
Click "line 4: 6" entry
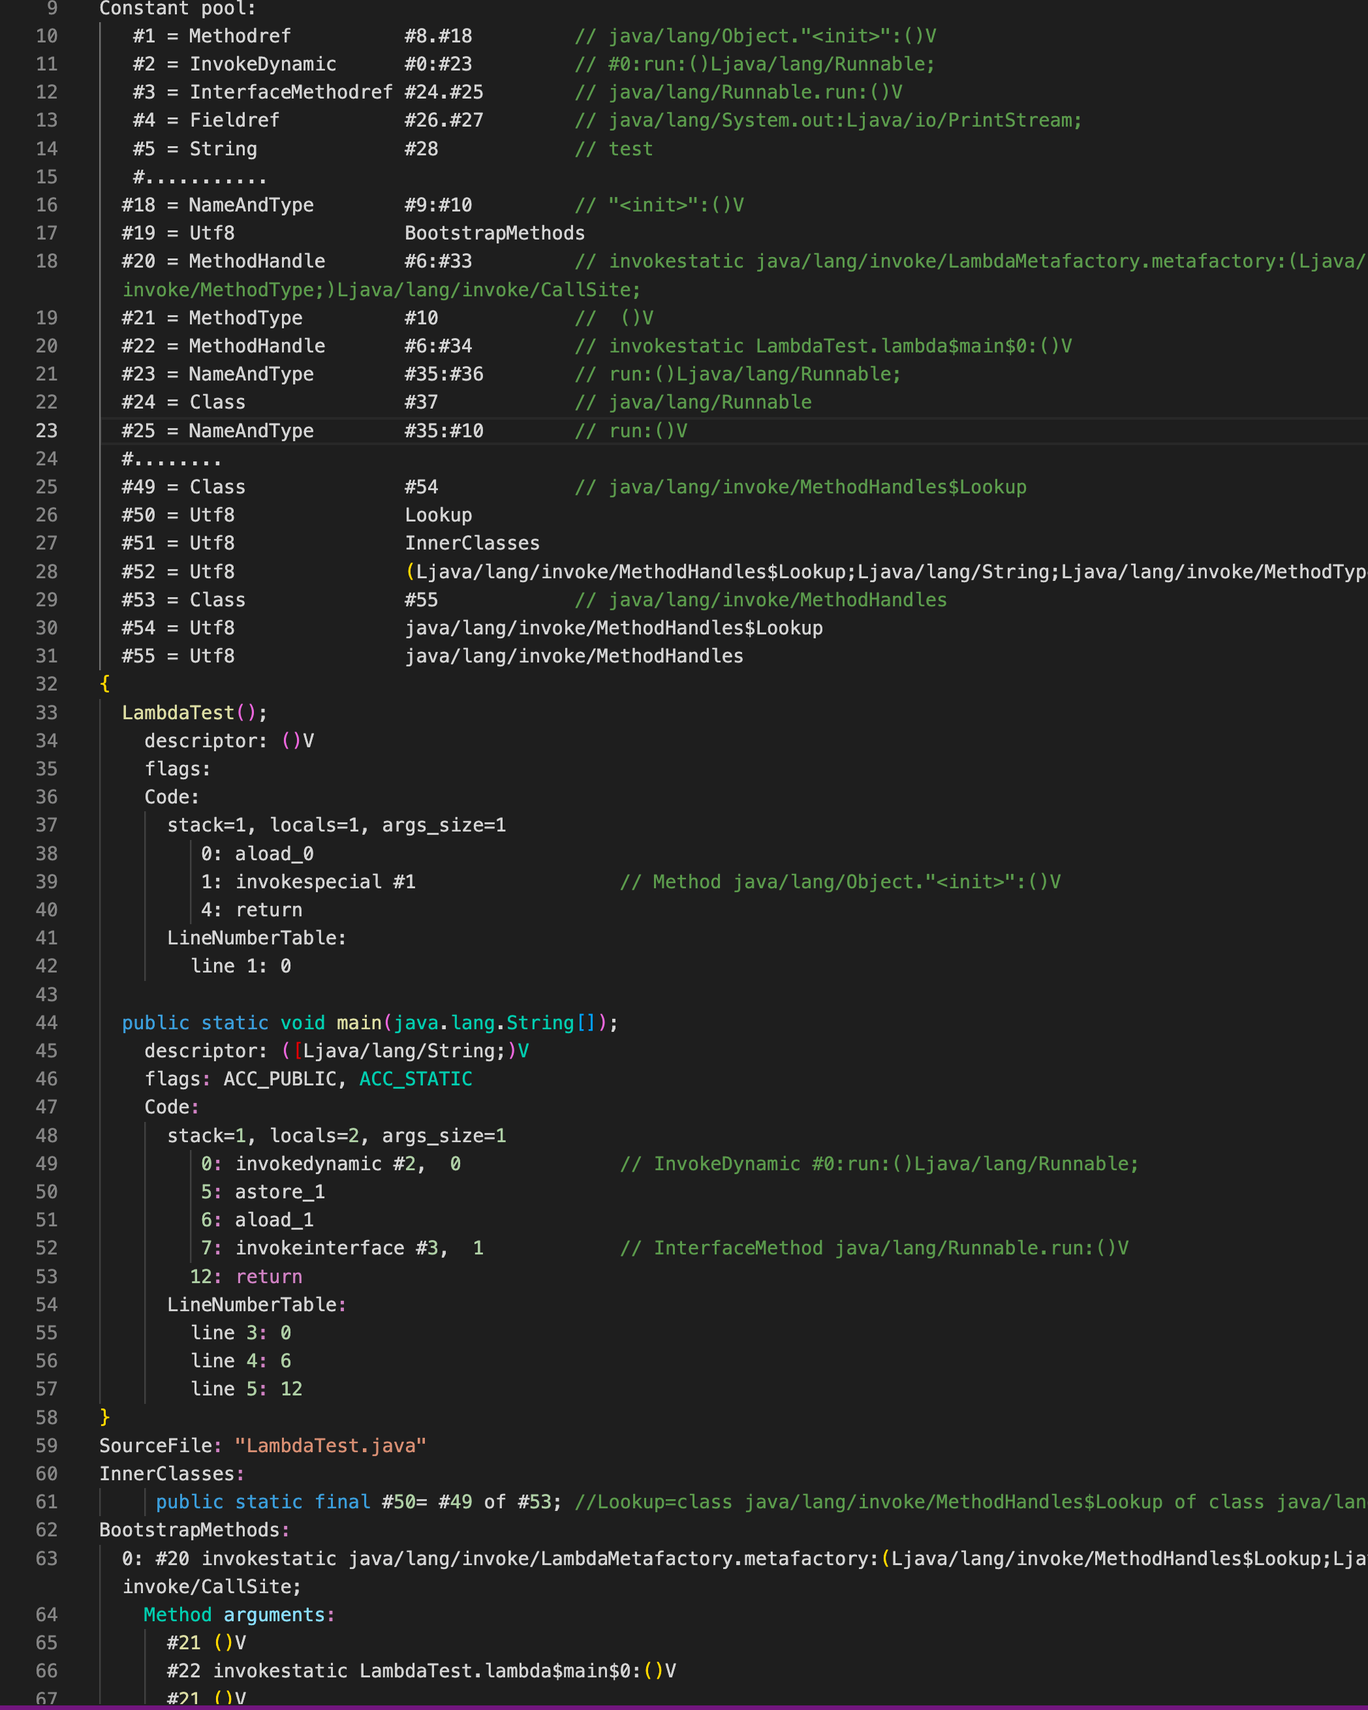[241, 1361]
